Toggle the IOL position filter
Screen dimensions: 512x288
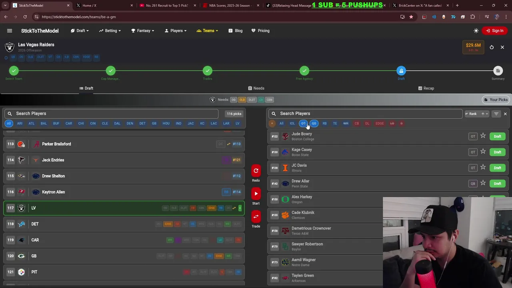click(292, 124)
